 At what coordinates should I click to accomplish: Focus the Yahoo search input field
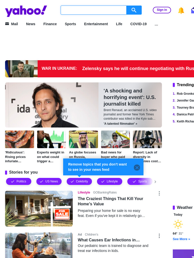[93, 10]
